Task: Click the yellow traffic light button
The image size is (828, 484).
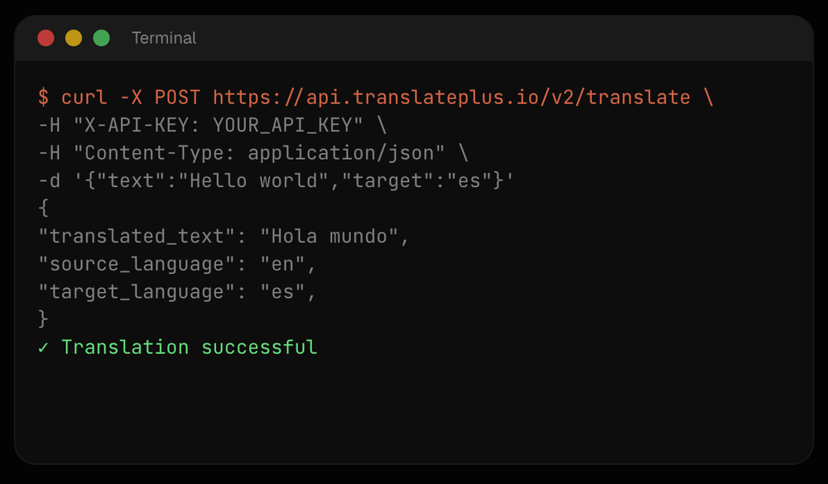Action: [73, 37]
